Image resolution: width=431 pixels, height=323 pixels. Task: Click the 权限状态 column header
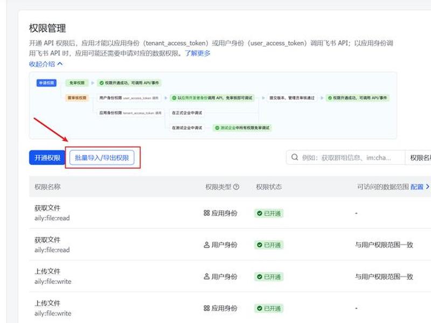[269, 187]
